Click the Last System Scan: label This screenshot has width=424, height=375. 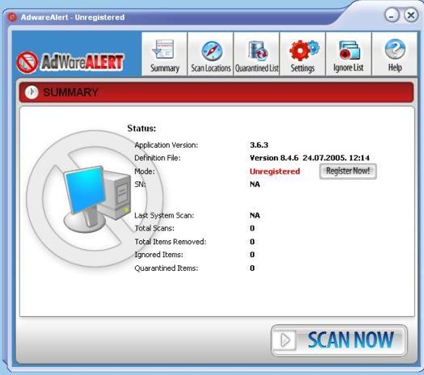pos(164,215)
